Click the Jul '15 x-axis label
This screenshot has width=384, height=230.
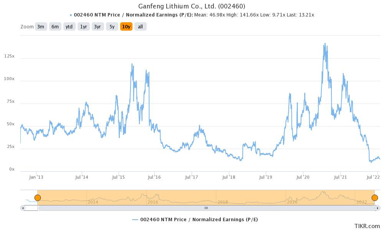pos(118,177)
